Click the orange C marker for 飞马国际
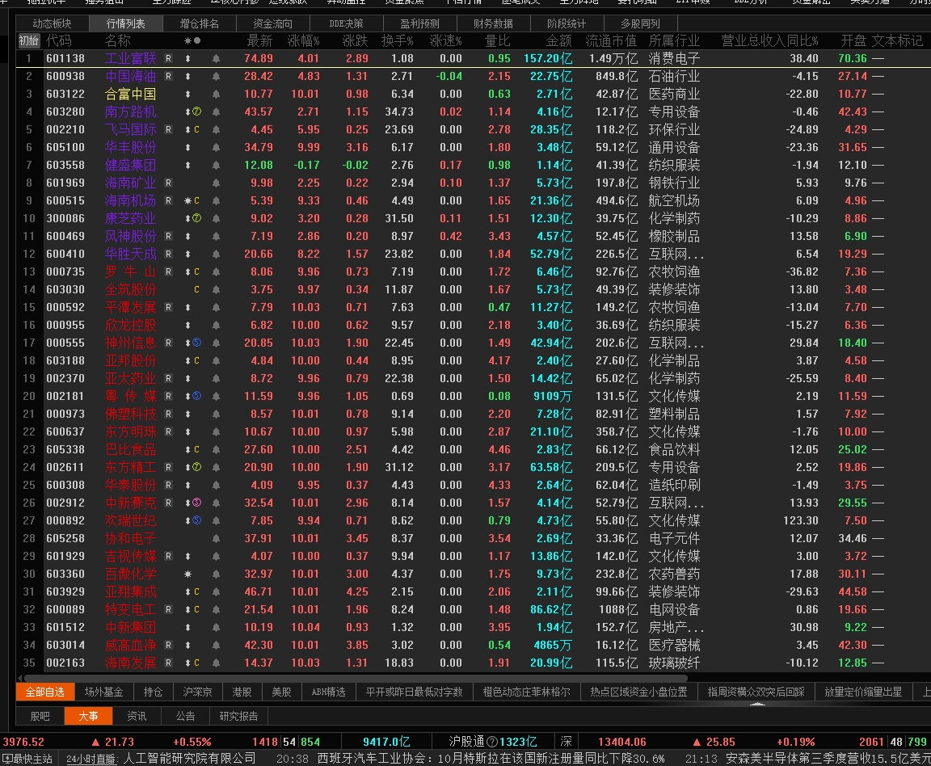Image resolution: width=931 pixels, height=766 pixels. point(197,129)
